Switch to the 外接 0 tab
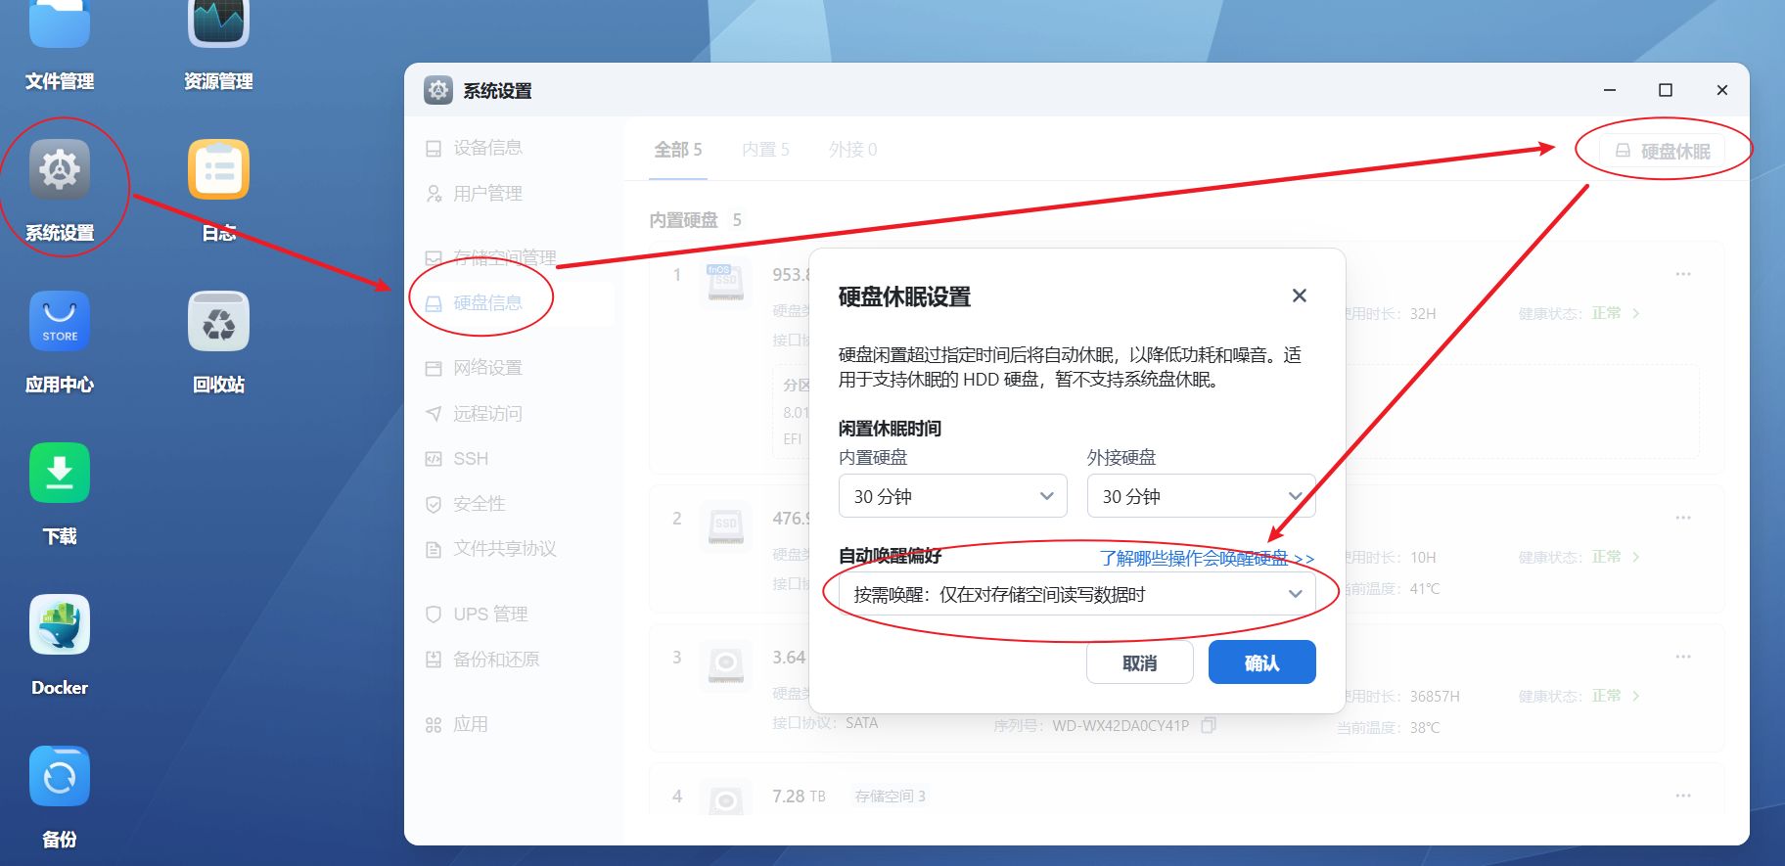This screenshot has height=866, width=1785. click(x=852, y=150)
